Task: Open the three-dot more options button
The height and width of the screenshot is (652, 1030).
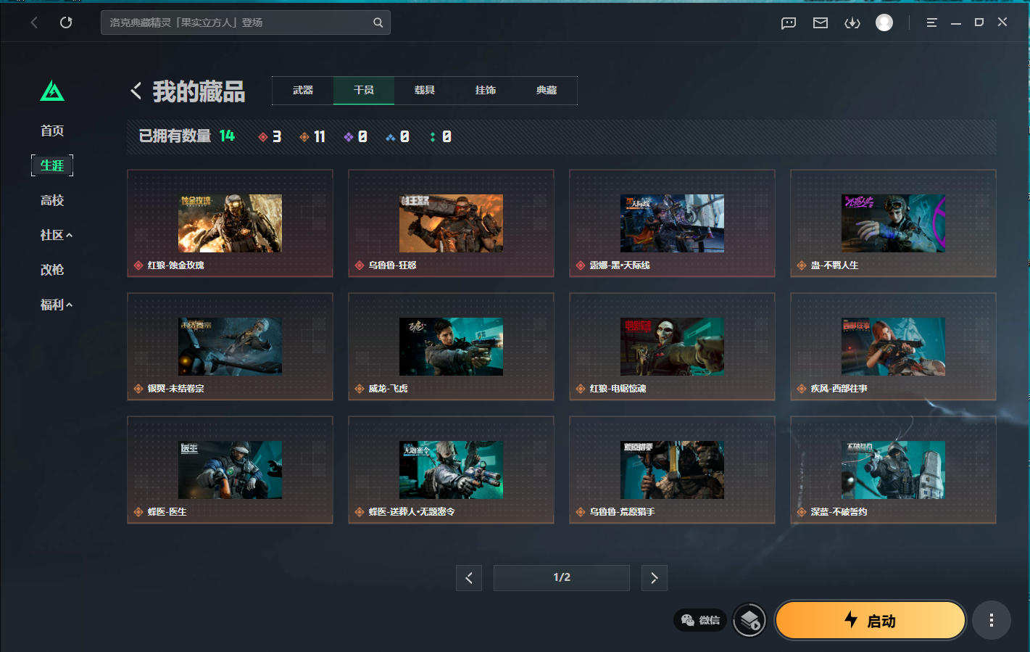Action: [991, 620]
